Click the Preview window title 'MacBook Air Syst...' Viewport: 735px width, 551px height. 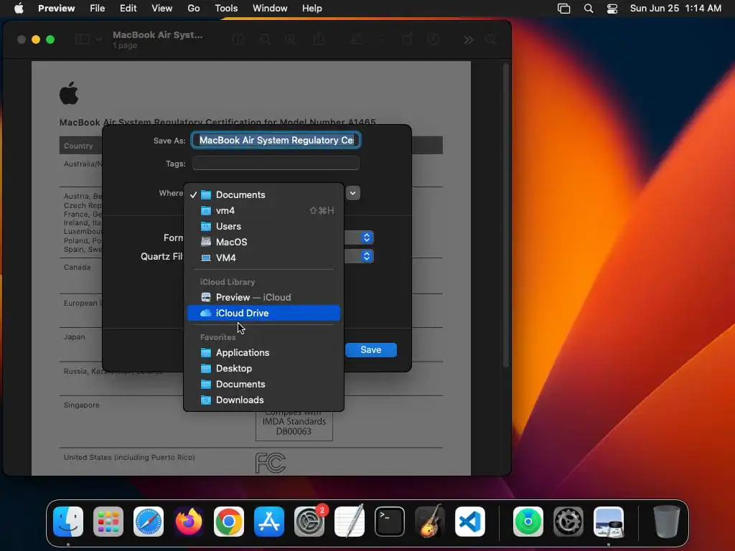point(157,34)
